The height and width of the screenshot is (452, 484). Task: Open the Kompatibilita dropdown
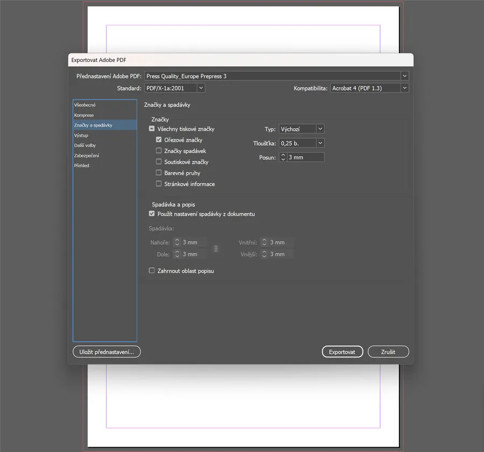[x=369, y=88]
